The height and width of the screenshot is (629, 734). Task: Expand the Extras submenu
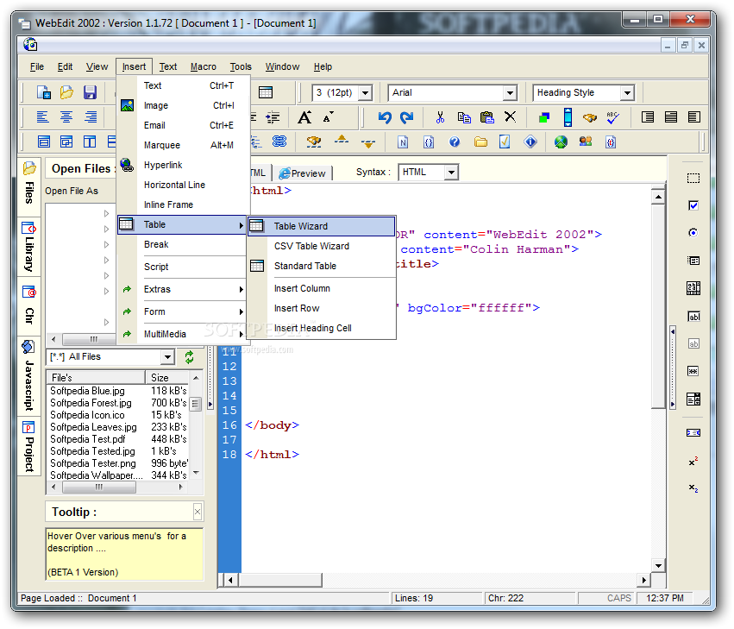point(182,289)
